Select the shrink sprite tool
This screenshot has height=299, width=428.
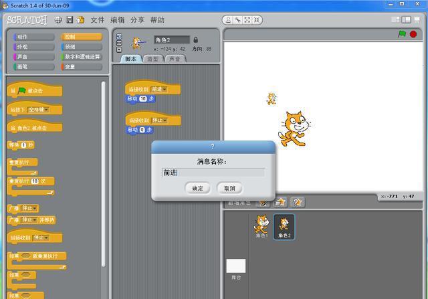click(257, 20)
